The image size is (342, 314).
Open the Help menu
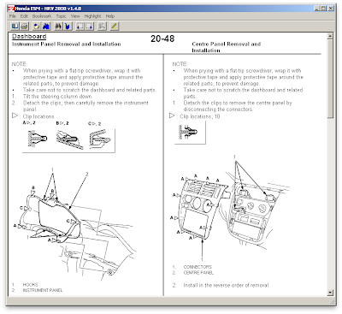click(110, 16)
